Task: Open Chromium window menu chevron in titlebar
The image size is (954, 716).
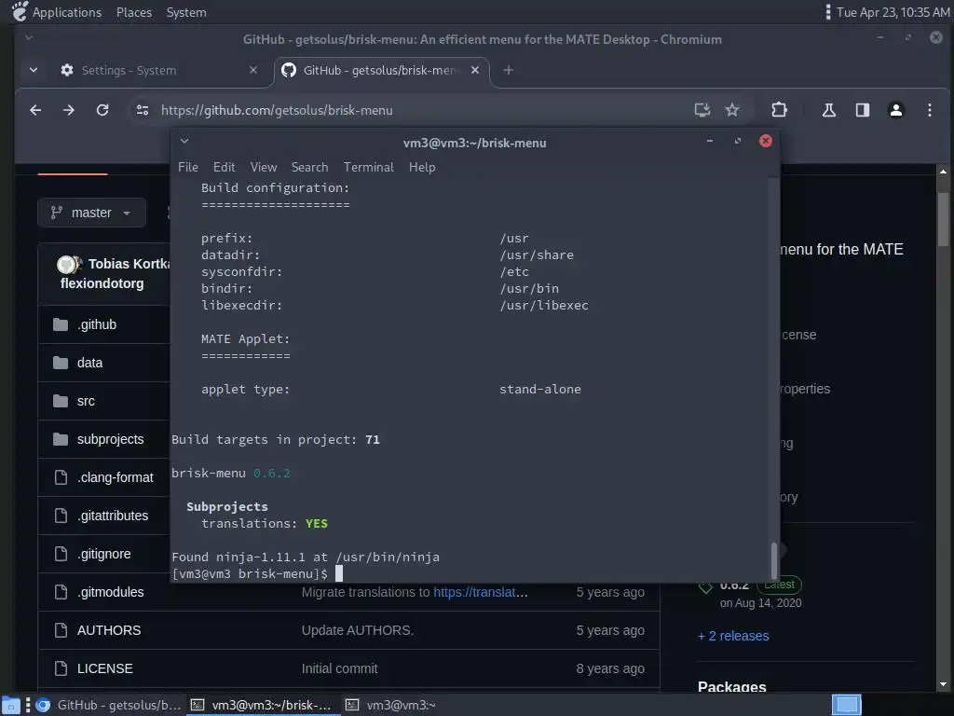Action: click(29, 37)
